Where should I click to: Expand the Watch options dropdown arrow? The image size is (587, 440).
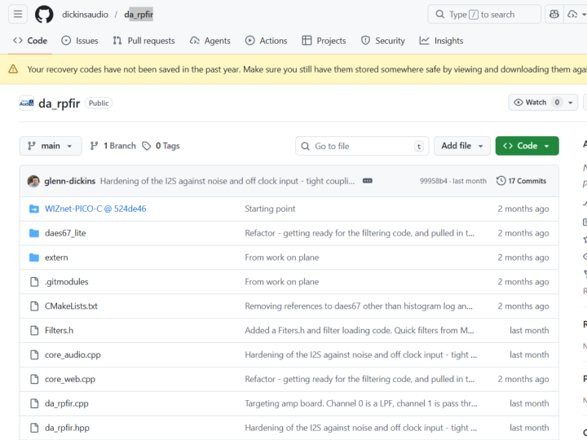(571, 103)
